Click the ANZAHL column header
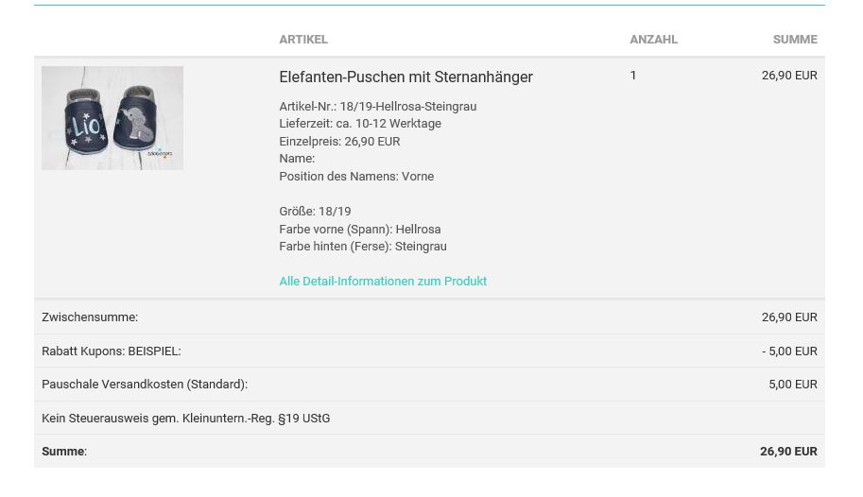 (653, 40)
